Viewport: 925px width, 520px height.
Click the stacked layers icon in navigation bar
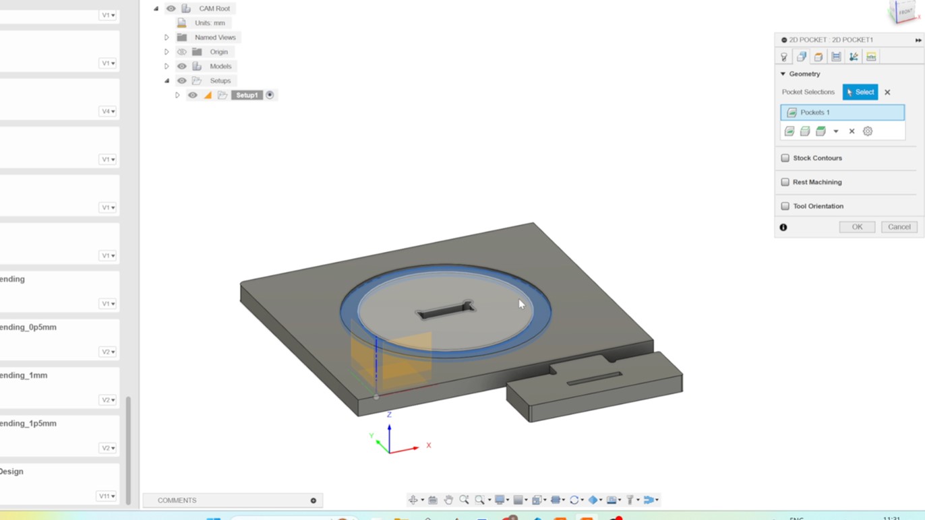[x=556, y=500]
